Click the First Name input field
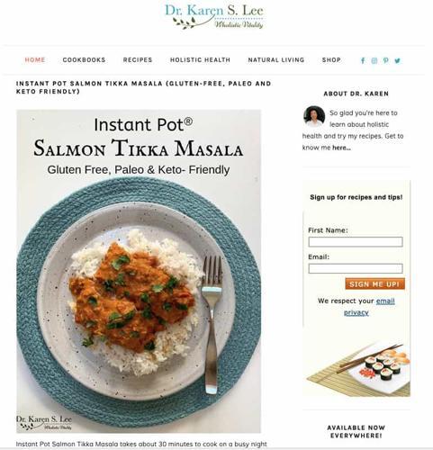The width and height of the screenshot is (433, 450). [356, 242]
